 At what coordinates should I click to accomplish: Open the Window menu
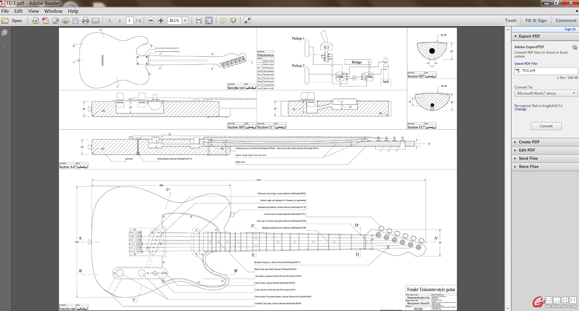pos(53,11)
